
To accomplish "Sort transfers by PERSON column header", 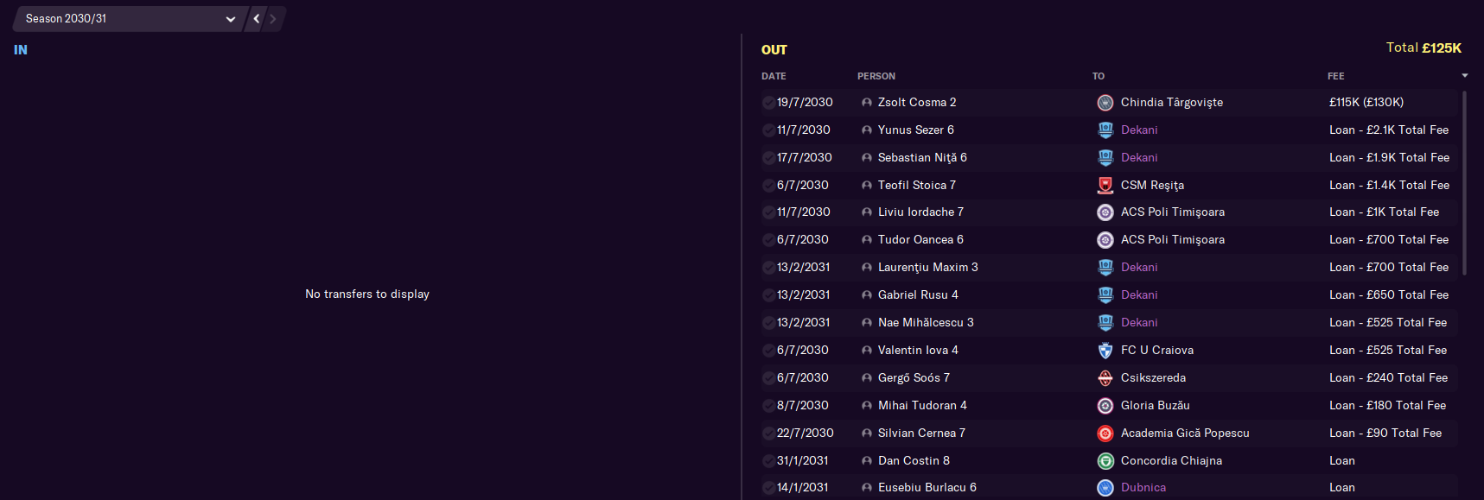I will pyautogui.click(x=876, y=76).
